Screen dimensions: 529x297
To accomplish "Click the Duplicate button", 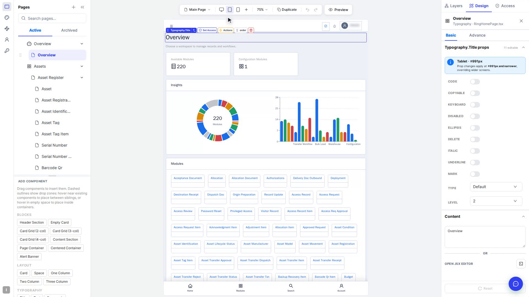I will coord(287,10).
